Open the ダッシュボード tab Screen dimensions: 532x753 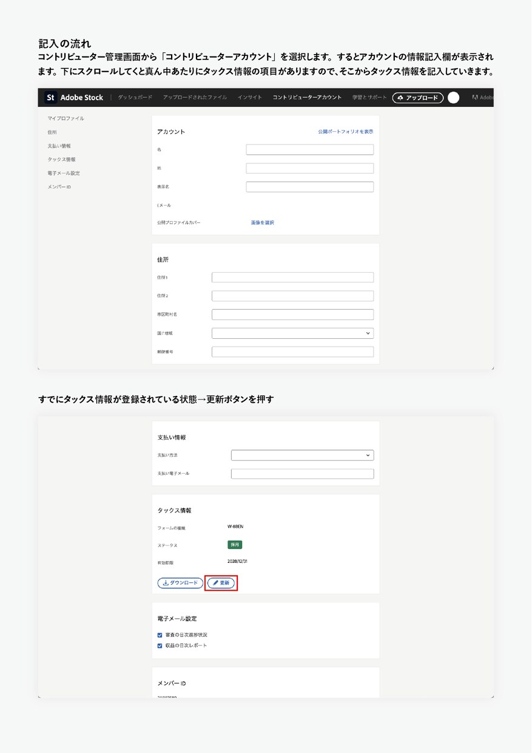point(135,98)
